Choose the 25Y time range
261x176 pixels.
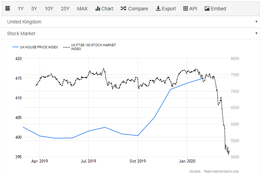click(65, 9)
